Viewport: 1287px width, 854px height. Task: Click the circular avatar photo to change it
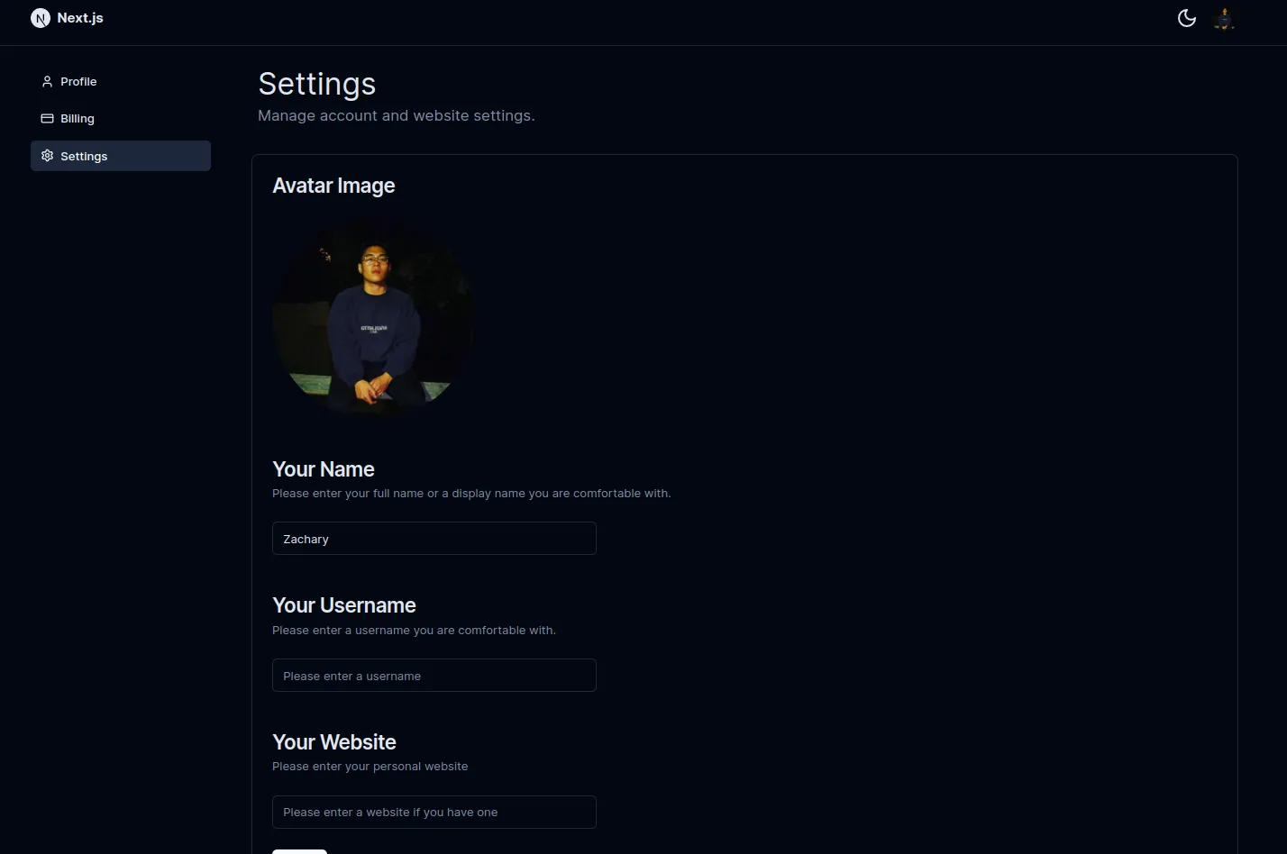coord(372,316)
